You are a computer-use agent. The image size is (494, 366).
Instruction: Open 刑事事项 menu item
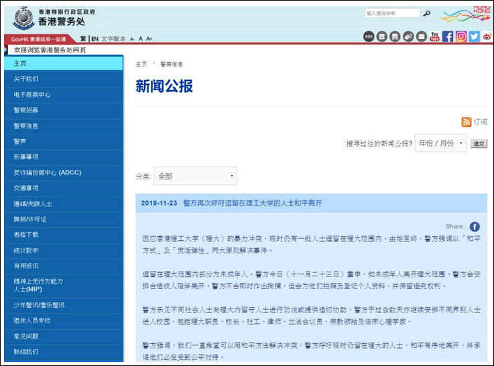[x=64, y=157]
